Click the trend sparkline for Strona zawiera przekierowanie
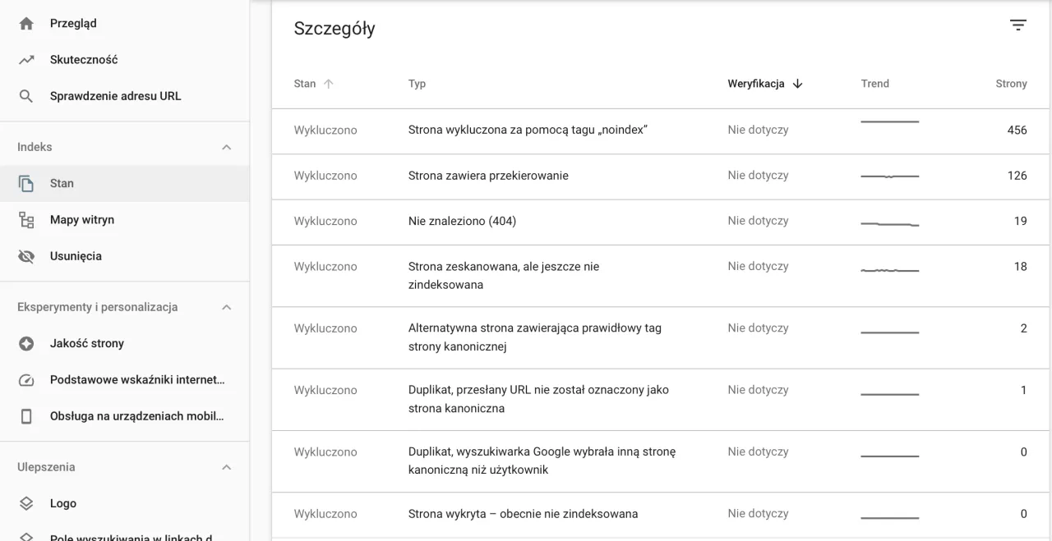1052x541 pixels. 889,175
